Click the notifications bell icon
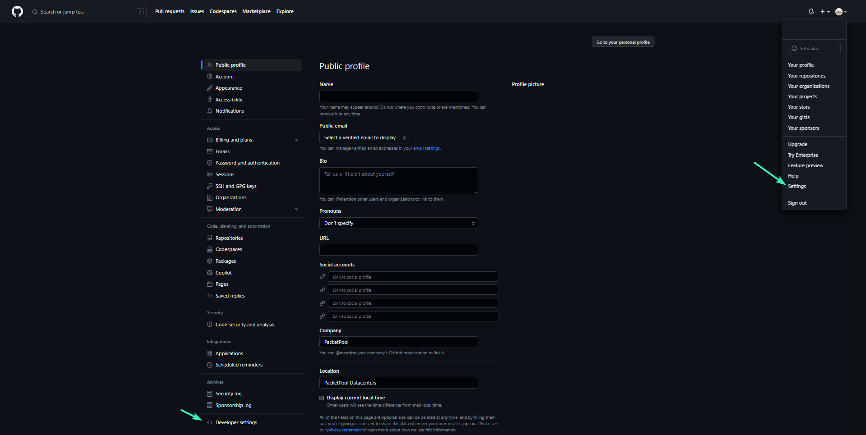Viewport: 866px width, 435px height. pos(811,11)
